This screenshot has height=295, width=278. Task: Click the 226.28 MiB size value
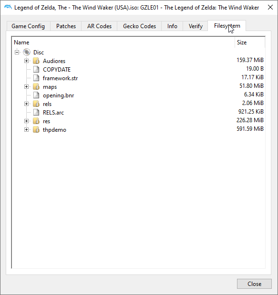click(x=250, y=120)
